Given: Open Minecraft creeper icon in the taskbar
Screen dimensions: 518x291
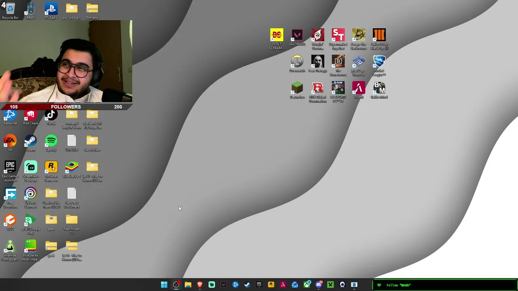Looking at the screenshot, I should [330, 285].
